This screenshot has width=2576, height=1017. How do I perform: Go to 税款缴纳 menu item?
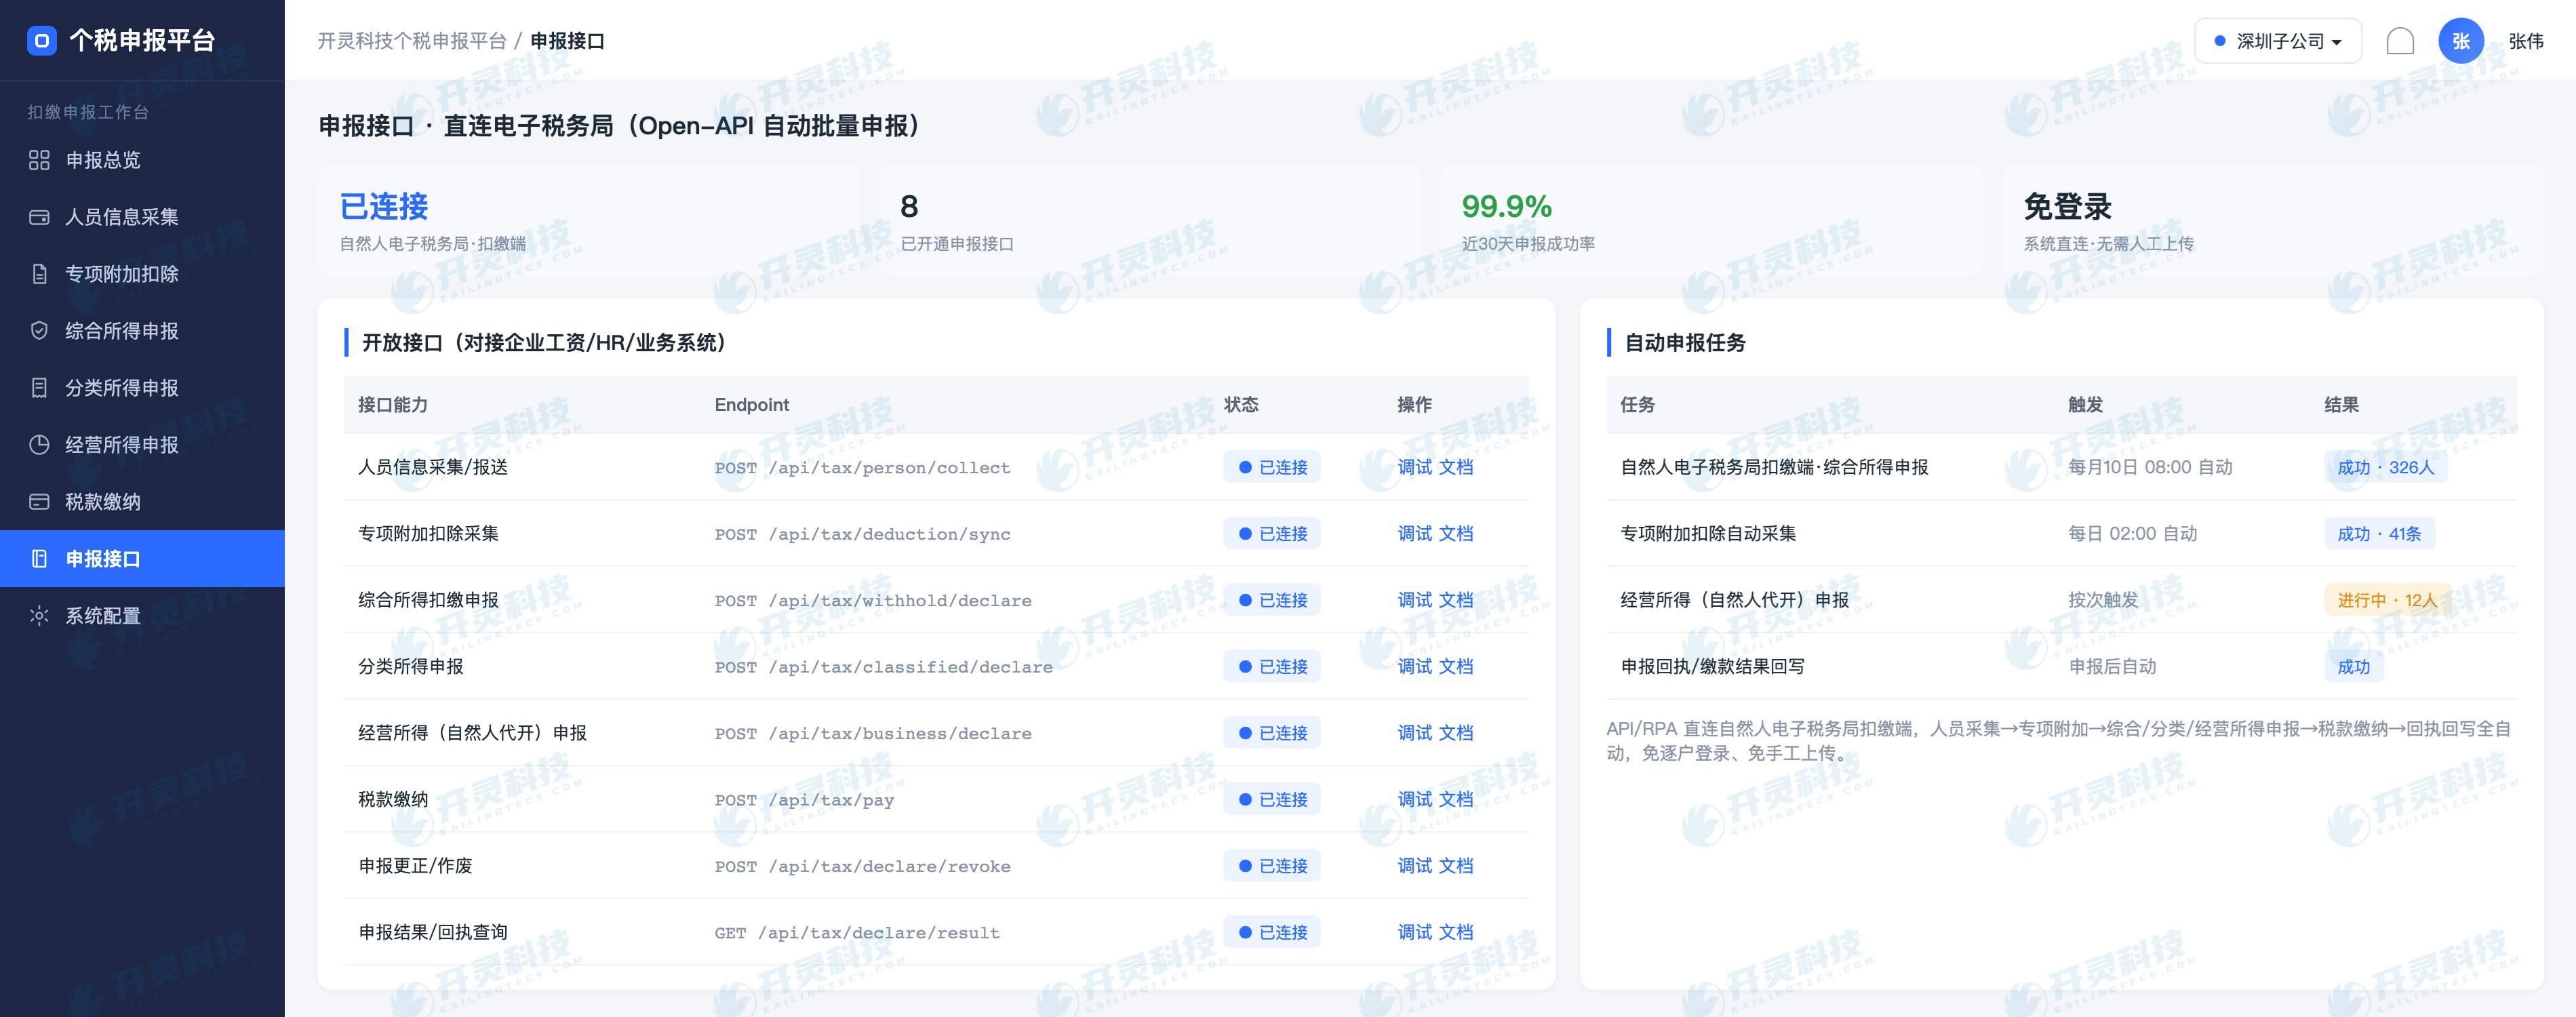(142, 502)
